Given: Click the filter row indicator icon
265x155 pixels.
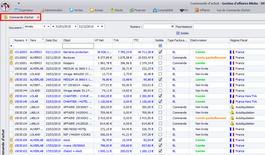Looking at the screenshot, I should pyautogui.click(x=11, y=46).
